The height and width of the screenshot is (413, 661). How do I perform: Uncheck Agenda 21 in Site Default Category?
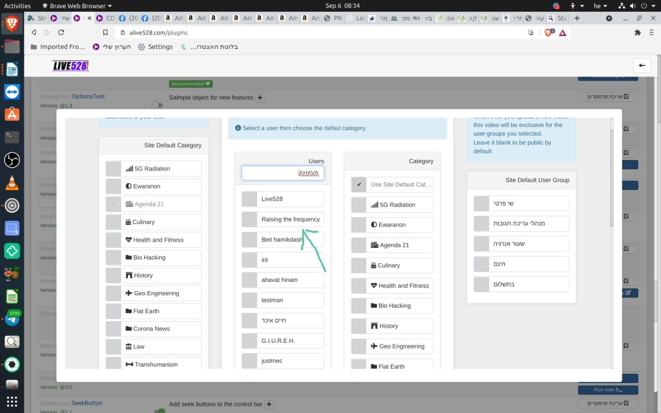(113, 204)
